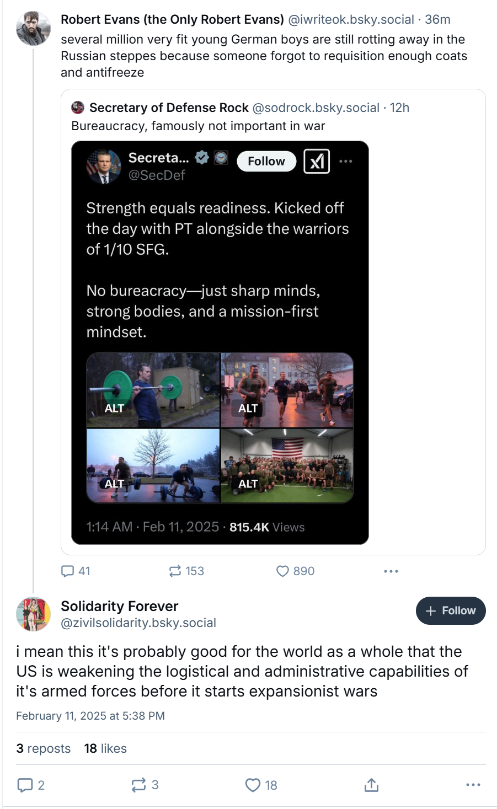Open three-dot menu in embedded tweet
This screenshot has width=497, height=809.
tap(346, 161)
